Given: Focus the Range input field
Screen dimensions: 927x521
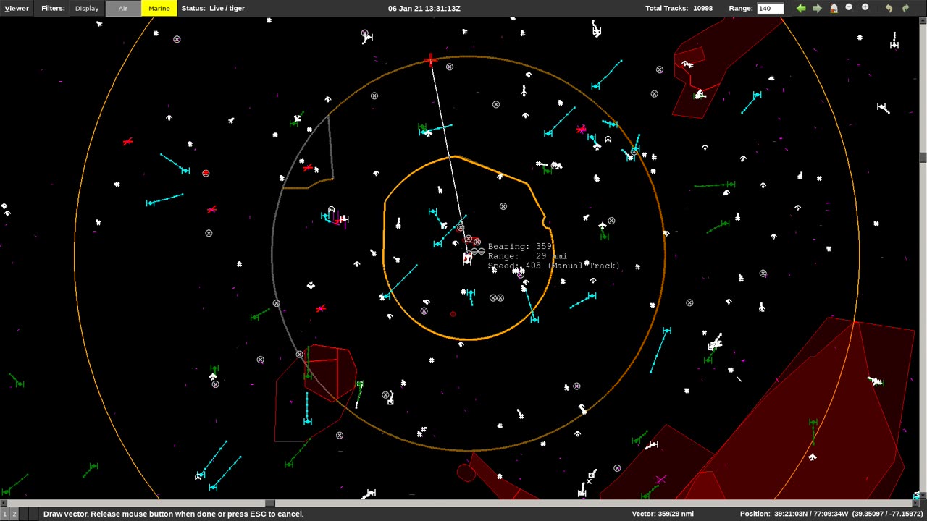Looking at the screenshot, I should click(771, 9).
